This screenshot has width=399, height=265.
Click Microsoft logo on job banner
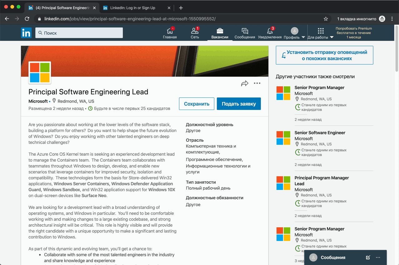(40, 73)
